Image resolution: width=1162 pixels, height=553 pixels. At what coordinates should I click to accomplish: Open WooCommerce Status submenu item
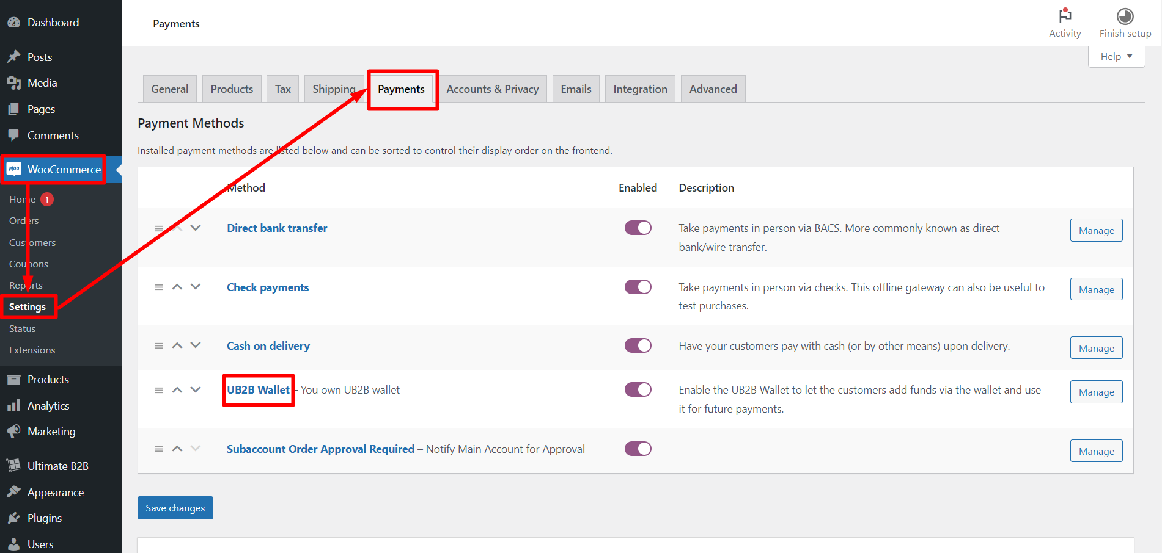tap(23, 328)
